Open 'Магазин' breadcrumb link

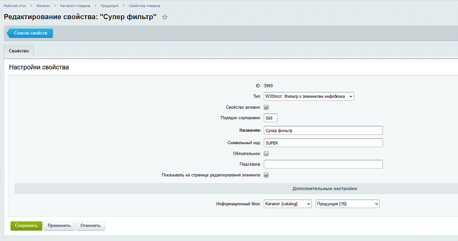coord(43,6)
